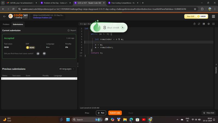
Task: Open the Problem tab
Action: [x=6, y=24]
